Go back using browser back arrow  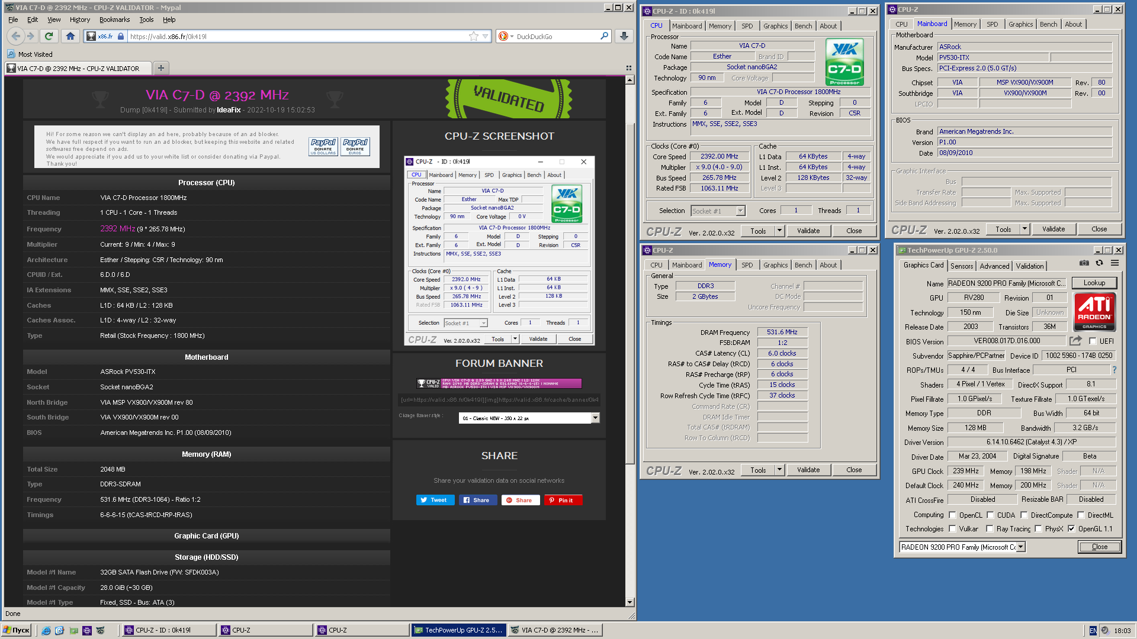[16, 36]
